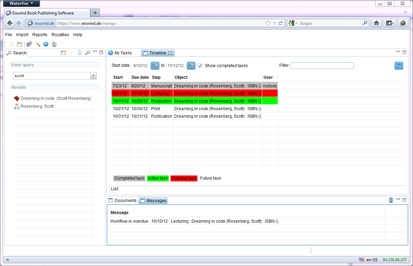Click the magnifier icon in the Search panel toolbar

point(87,53)
